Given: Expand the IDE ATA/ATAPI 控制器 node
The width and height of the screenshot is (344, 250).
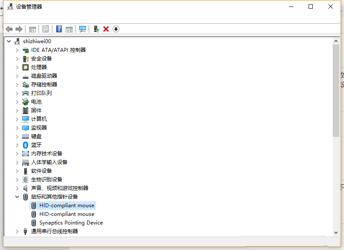Looking at the screenshot, I should pyautogui.click(x=17, y=50).
